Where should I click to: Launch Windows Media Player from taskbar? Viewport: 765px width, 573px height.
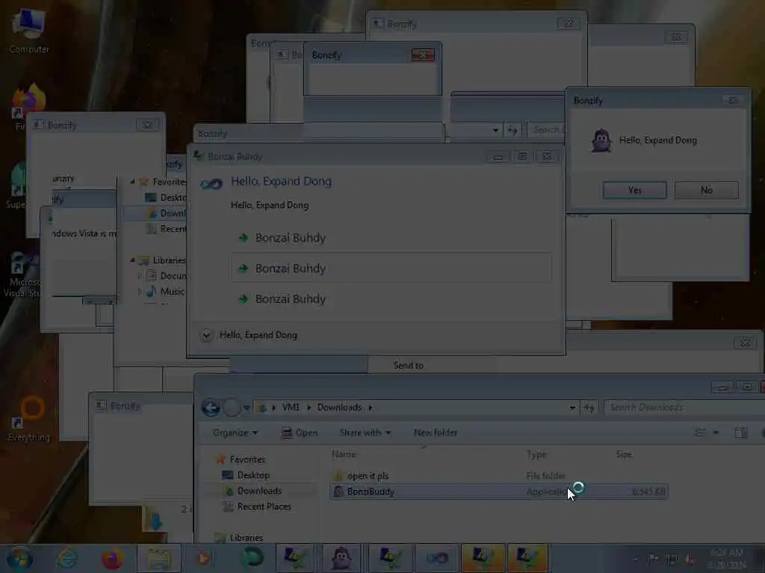point(202,558)
